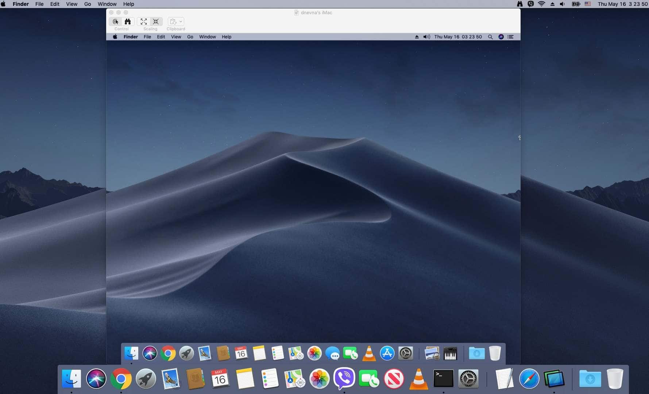The image size is (649, 394).
Task: Open Notes in the remote dock
Action: 259,353
